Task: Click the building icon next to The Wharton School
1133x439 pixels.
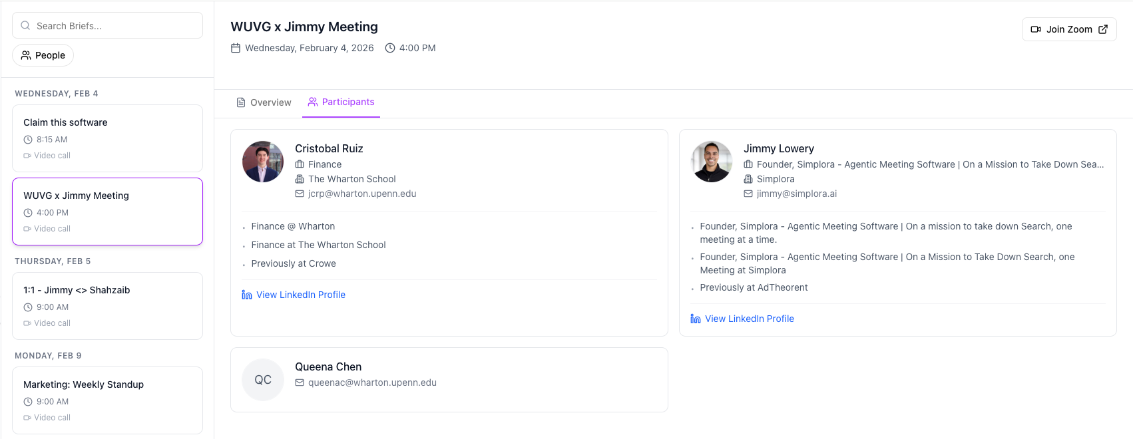Action: point(299,179)
